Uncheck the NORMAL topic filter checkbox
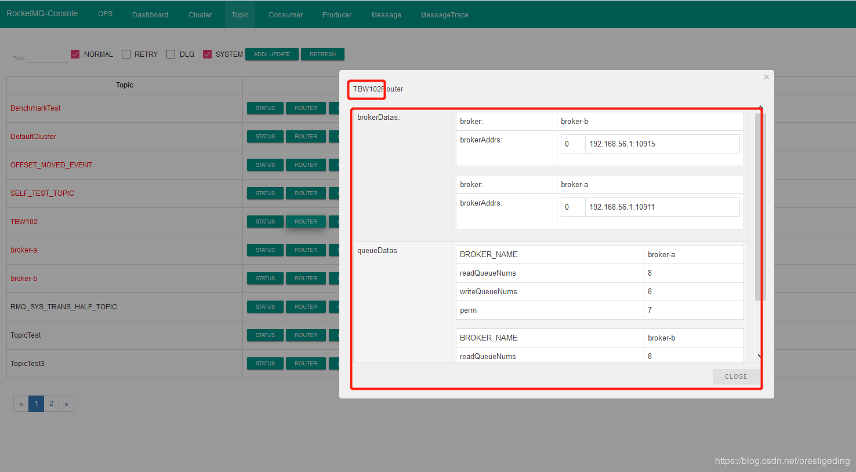 [x=75, y=54]
